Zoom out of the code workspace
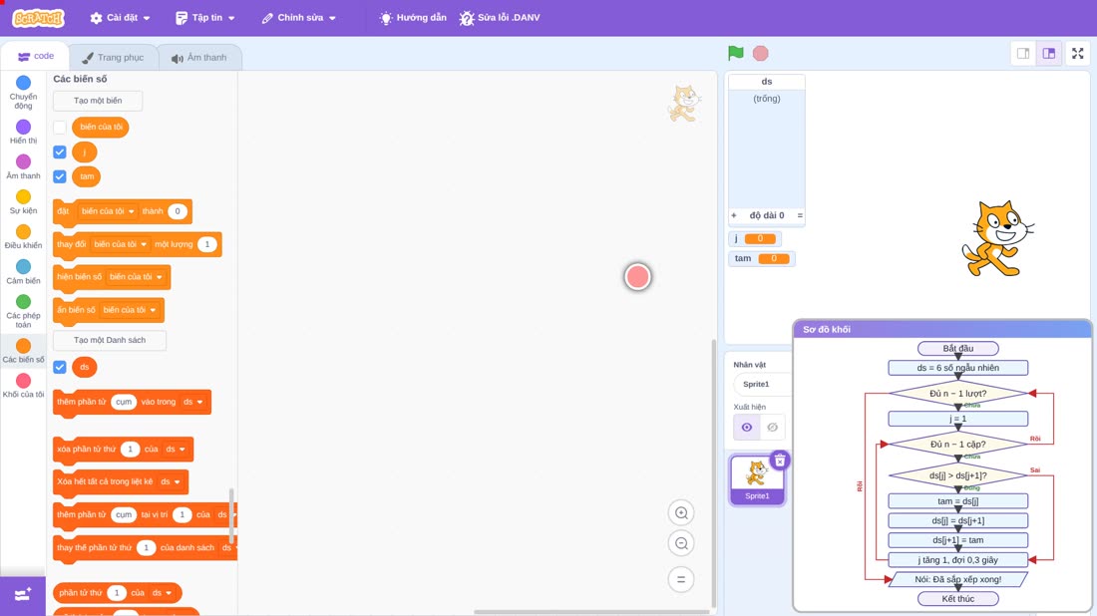1097x616 pixels. [x=681, y=543]
